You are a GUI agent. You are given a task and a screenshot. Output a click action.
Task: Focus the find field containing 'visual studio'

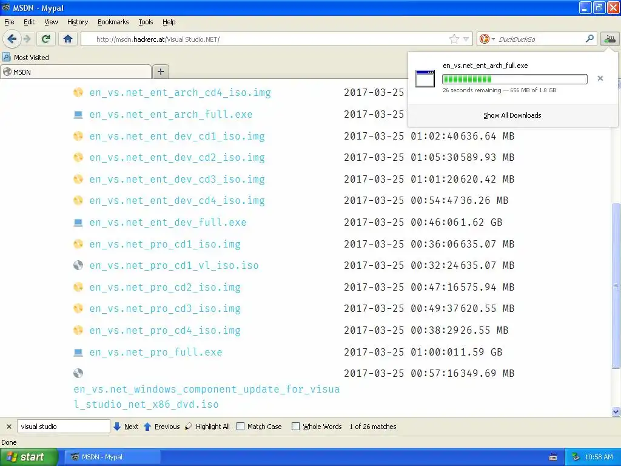[63, 427]
